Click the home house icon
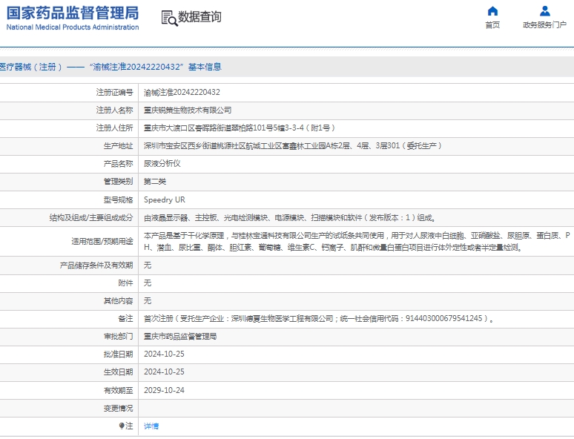Screen dimensions: 574x439 (x=492, y=11)
